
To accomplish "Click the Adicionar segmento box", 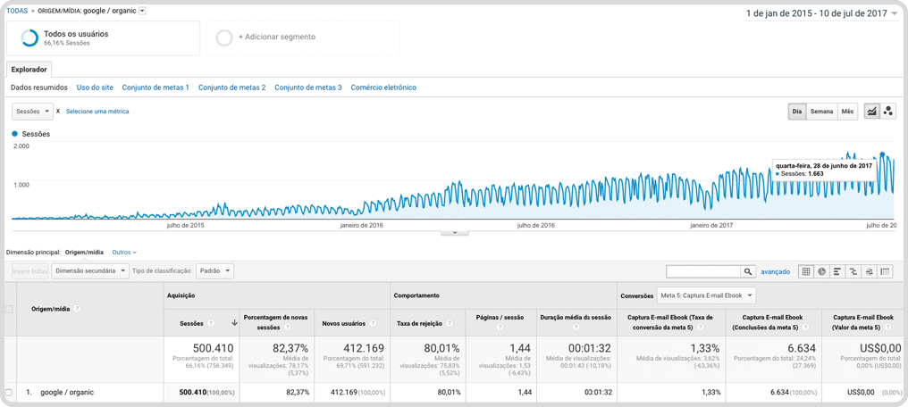I will 303,38.
